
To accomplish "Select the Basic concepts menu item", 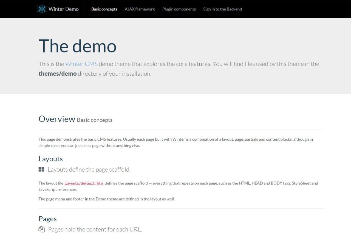I will pyautogui.click(x=104, y=9).
